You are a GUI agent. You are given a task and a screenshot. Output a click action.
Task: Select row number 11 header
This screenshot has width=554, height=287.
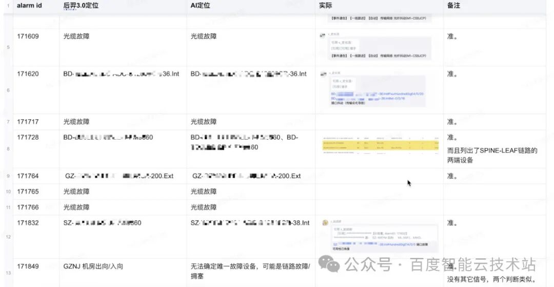click(8, 207)
